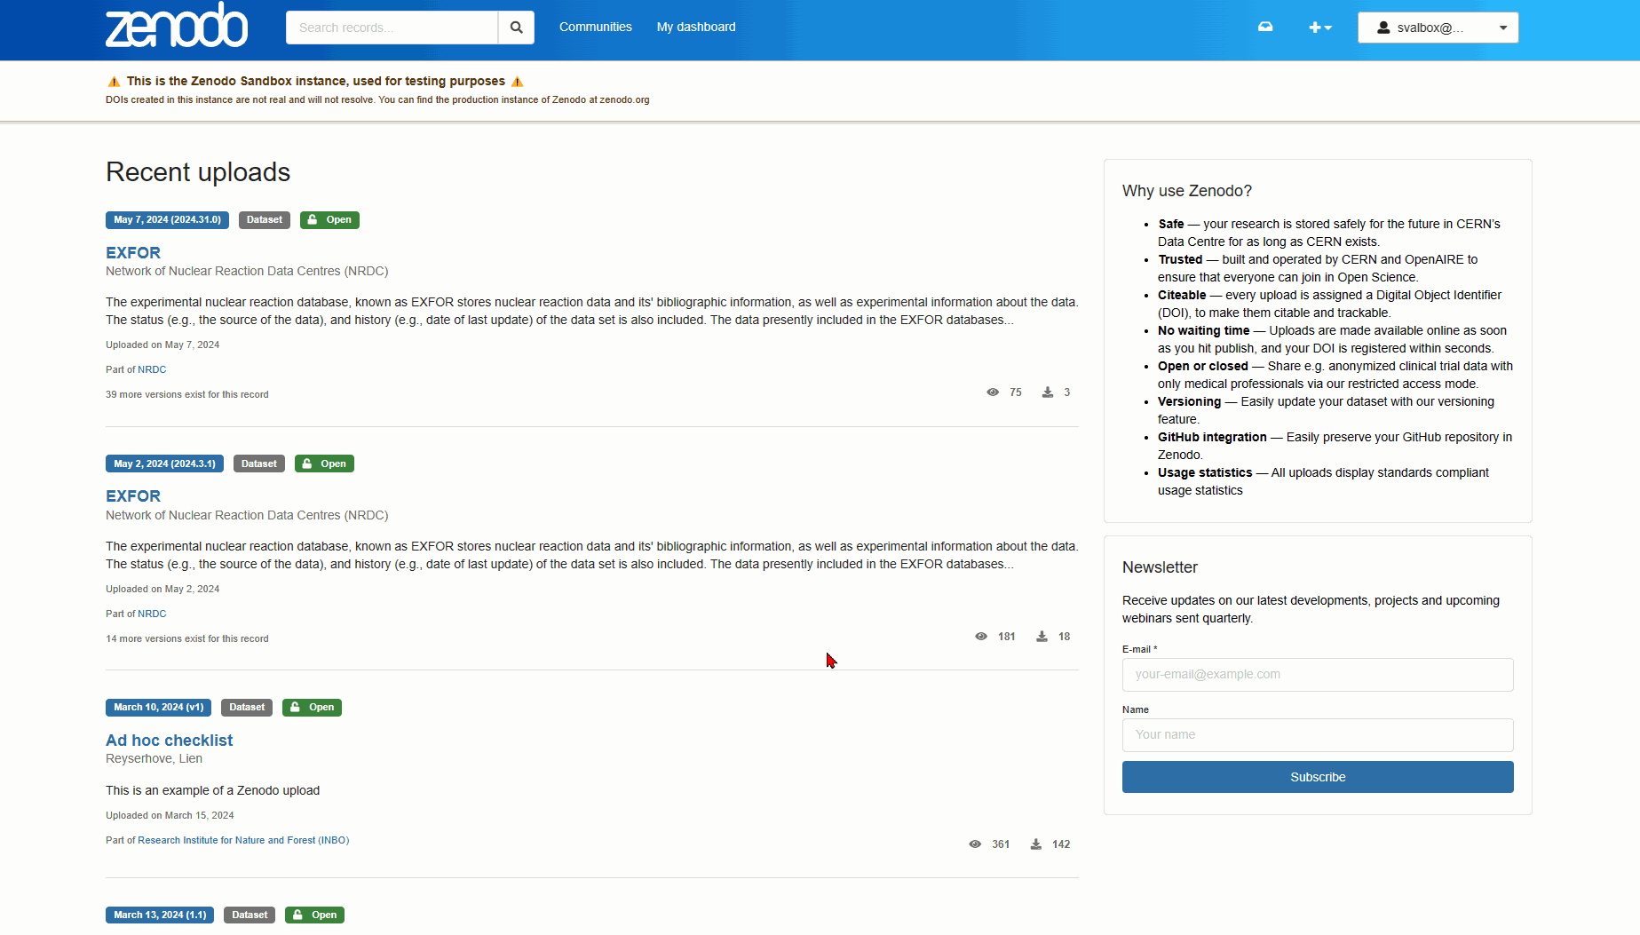Click the Dataset badge on March 10 record
This screenshot has width=1640, height=935.
tap(247, 708)
